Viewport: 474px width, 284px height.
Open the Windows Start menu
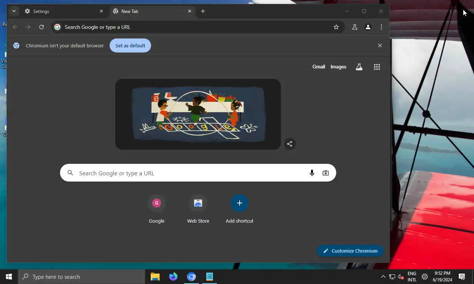(9, 277)
